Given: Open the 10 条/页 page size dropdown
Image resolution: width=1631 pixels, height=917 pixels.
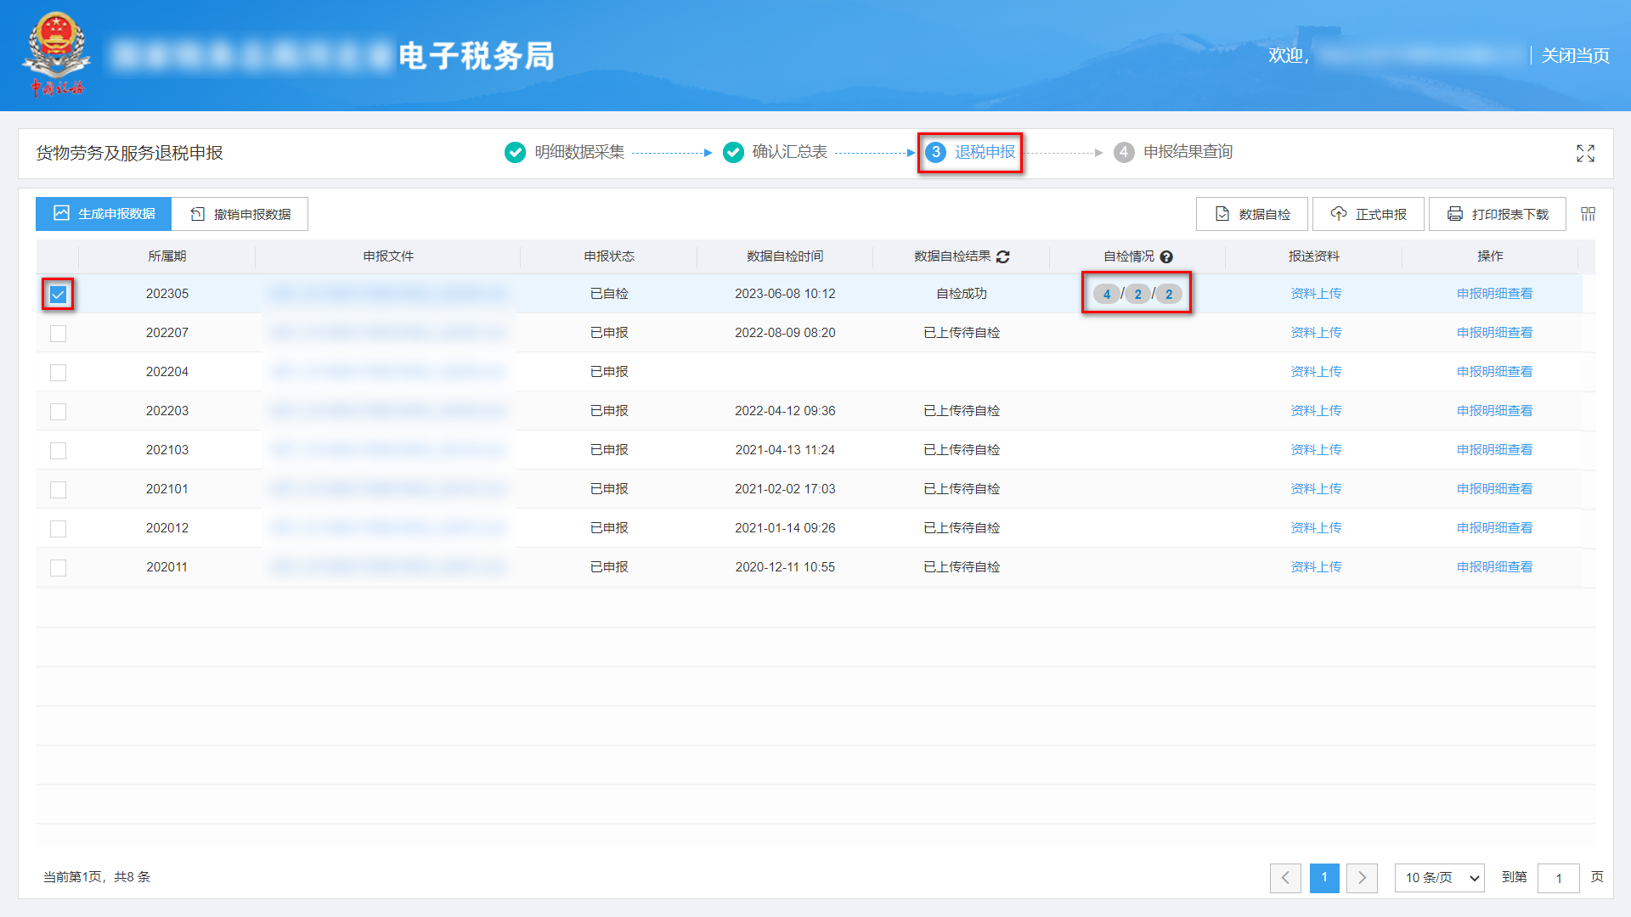Looking at the screenshot, I should [x=1439, y=878].
